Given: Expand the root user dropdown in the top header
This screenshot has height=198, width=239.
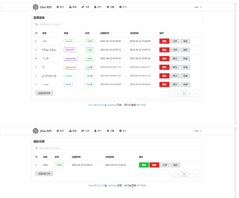Looking at the screenshot, I should [x=198, y=7].
